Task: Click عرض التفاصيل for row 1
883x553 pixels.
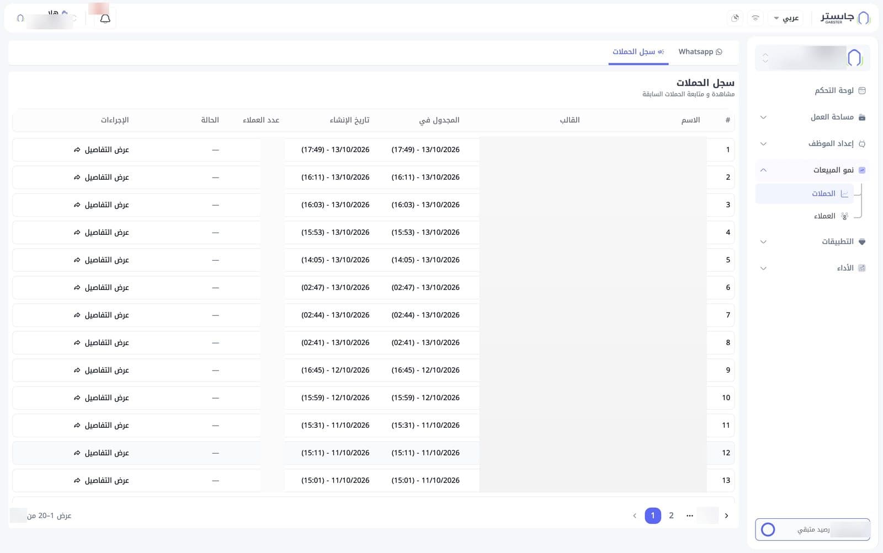Action: point(102,149)
